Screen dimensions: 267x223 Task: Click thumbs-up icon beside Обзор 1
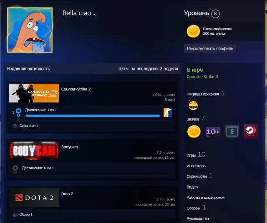tap(15, 215)
